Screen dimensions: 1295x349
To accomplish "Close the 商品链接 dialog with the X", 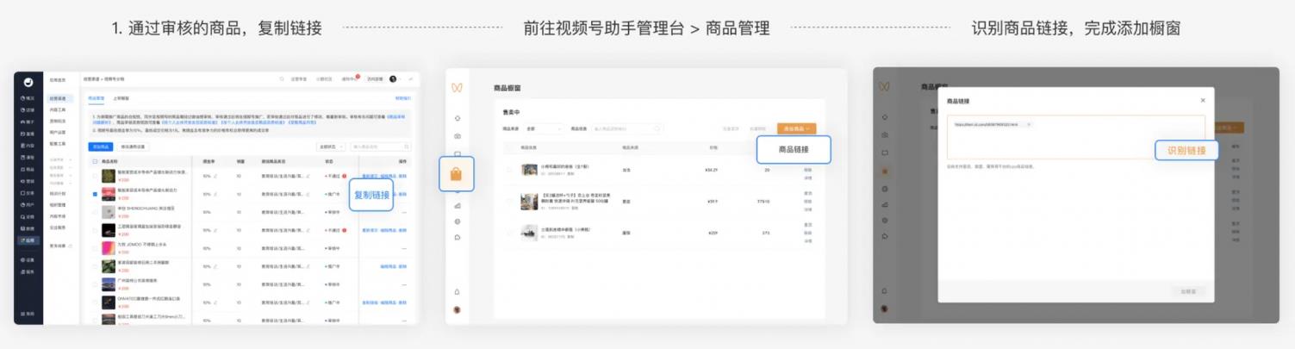I will pos(1203,101).
